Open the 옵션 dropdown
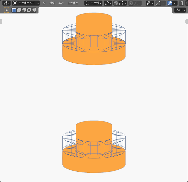Screen dimensions: 188x182 [180, 10]
